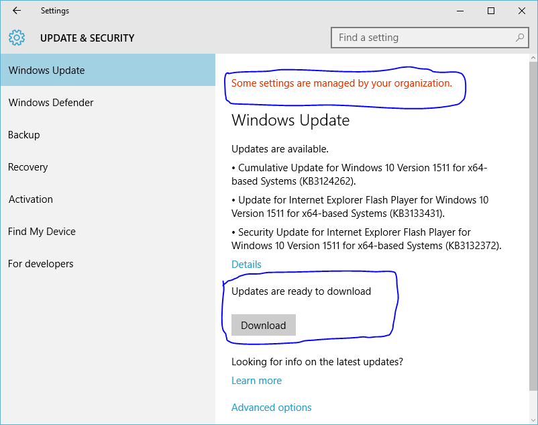This screenshot has width=538, height=425.
Task: Click the back arrow to return
Action: tap(16, 11)
